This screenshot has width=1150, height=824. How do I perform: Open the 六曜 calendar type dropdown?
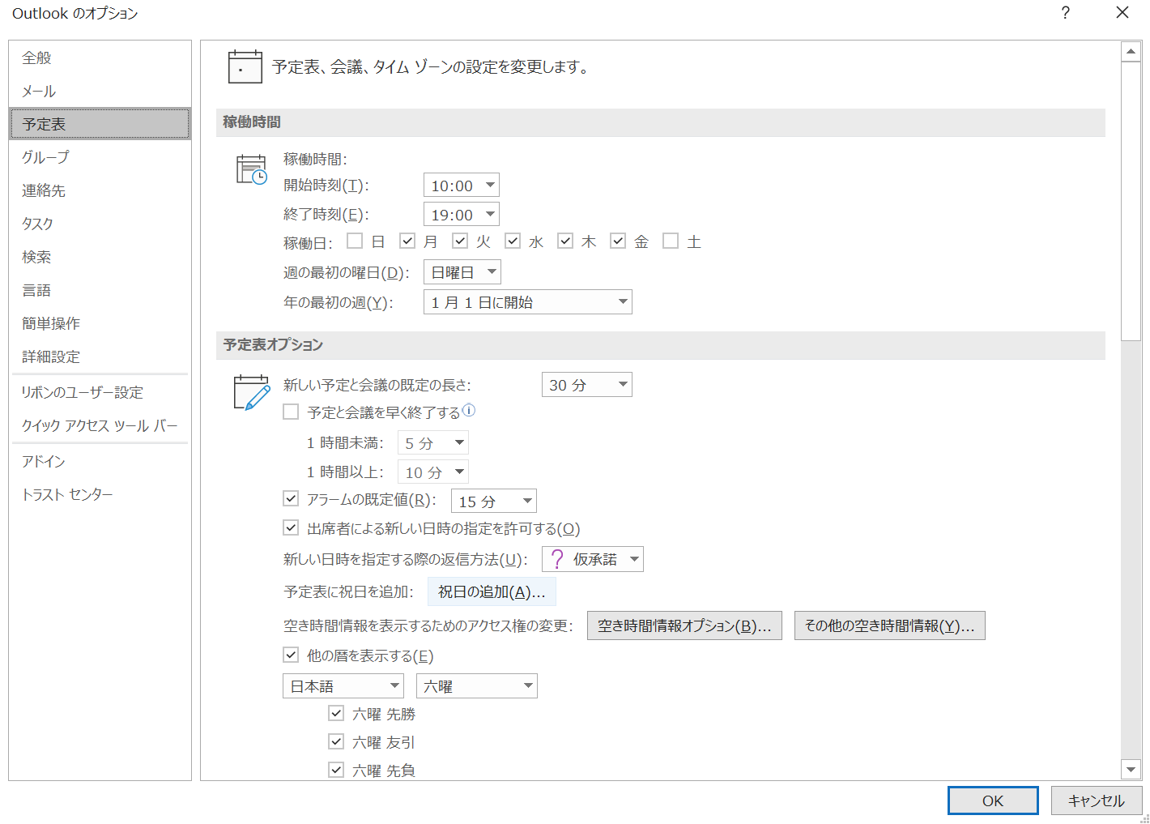(477, 686)
